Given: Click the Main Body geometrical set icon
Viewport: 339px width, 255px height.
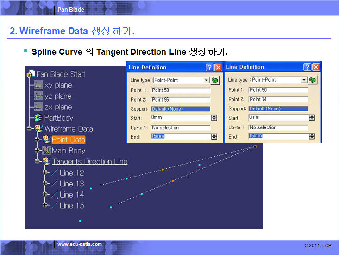Looking at the screenshot, I should point(46,151).
